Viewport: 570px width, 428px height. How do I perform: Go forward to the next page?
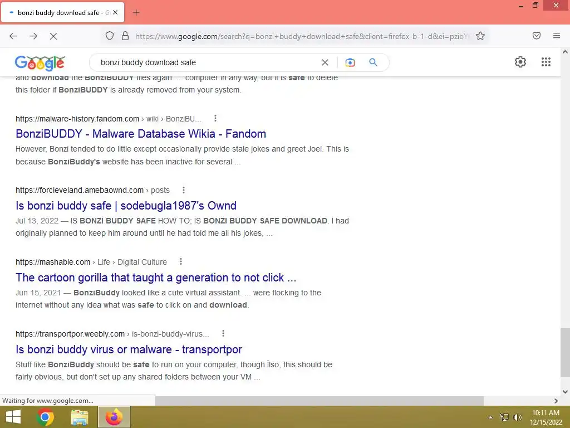(33, 36)
